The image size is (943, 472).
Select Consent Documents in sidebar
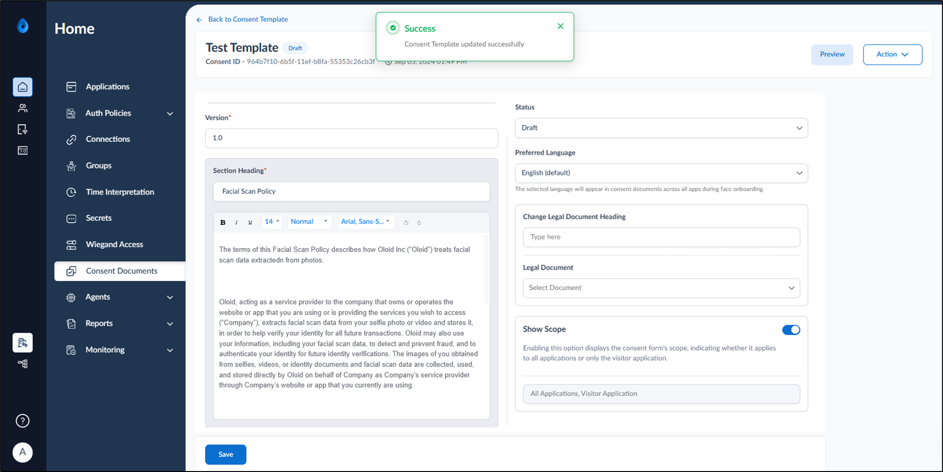pyautogui.click(x=120, y=271)
